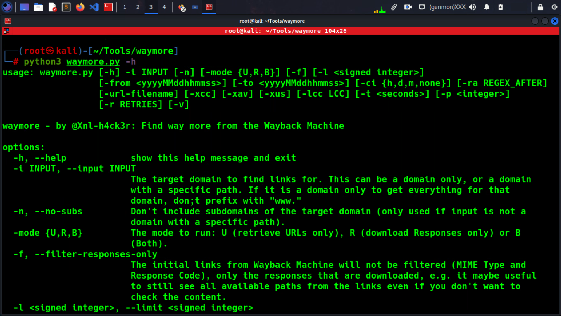Viewport: 562px width, 316px height.
Task: Click '[-lcc LCC]' in the usage text
Action: 323,94
